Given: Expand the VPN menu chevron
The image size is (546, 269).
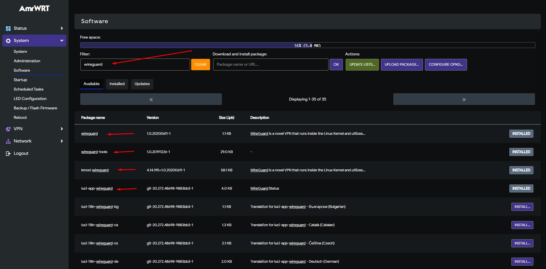Looking at the screenshot, I should coord(62,129).
